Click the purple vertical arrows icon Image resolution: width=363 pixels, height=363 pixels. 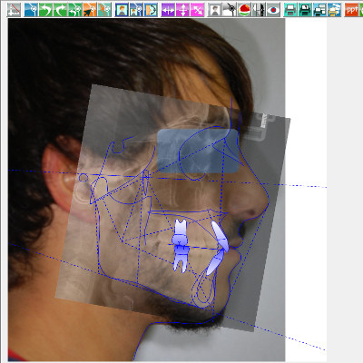pyautogui.click(x=182, y=10)
